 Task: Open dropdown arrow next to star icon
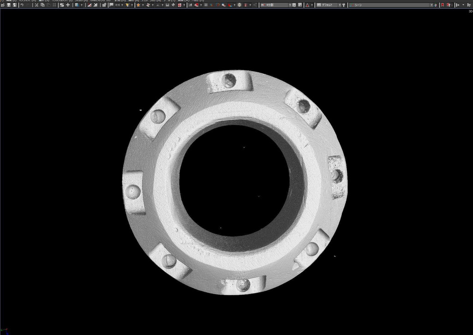click(142, 5)
